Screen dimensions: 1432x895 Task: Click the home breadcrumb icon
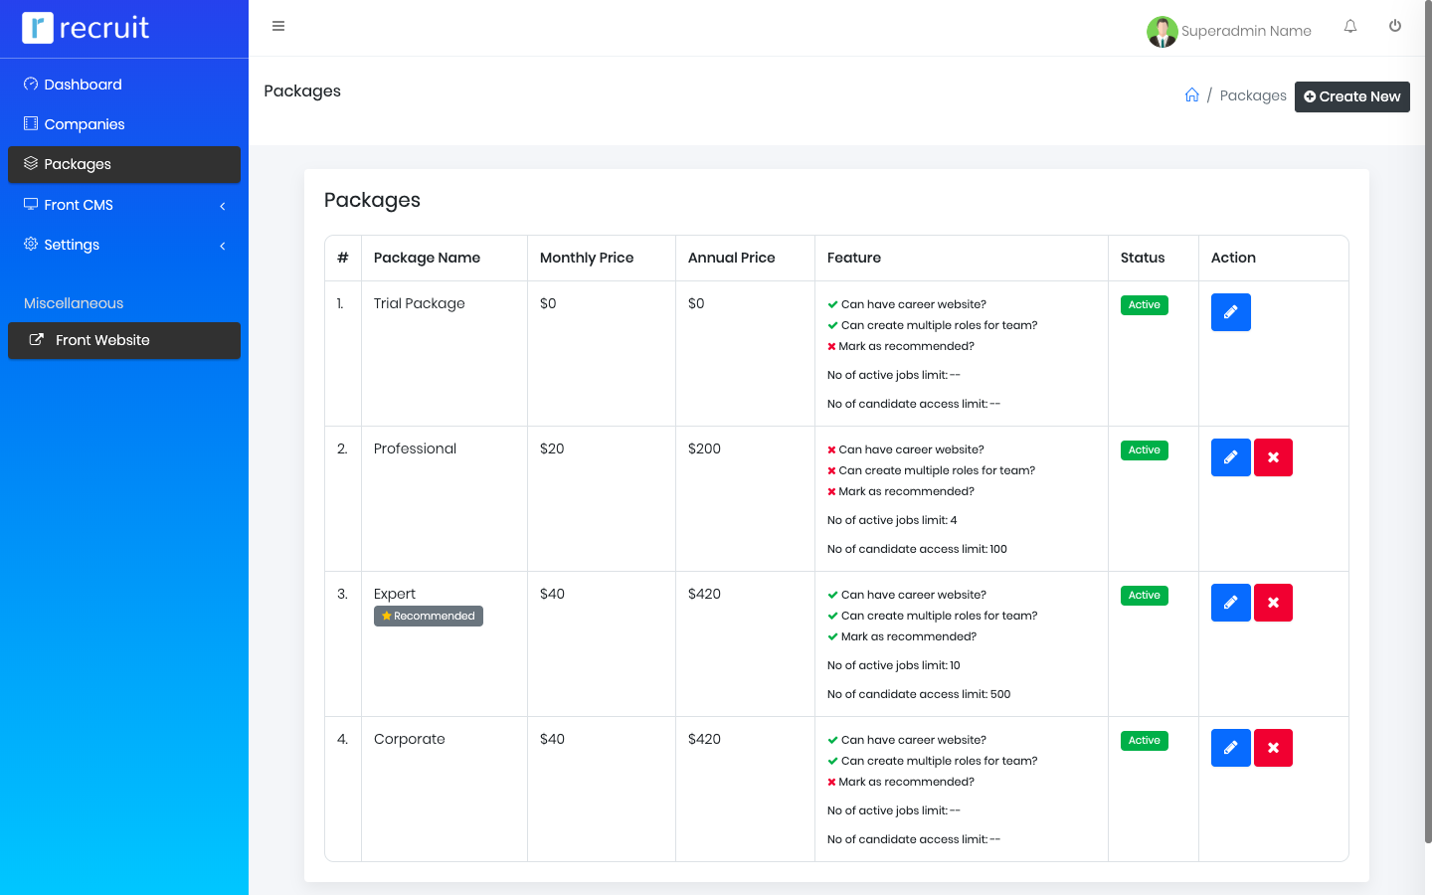pyautogui.click(x=1191, y=95)
